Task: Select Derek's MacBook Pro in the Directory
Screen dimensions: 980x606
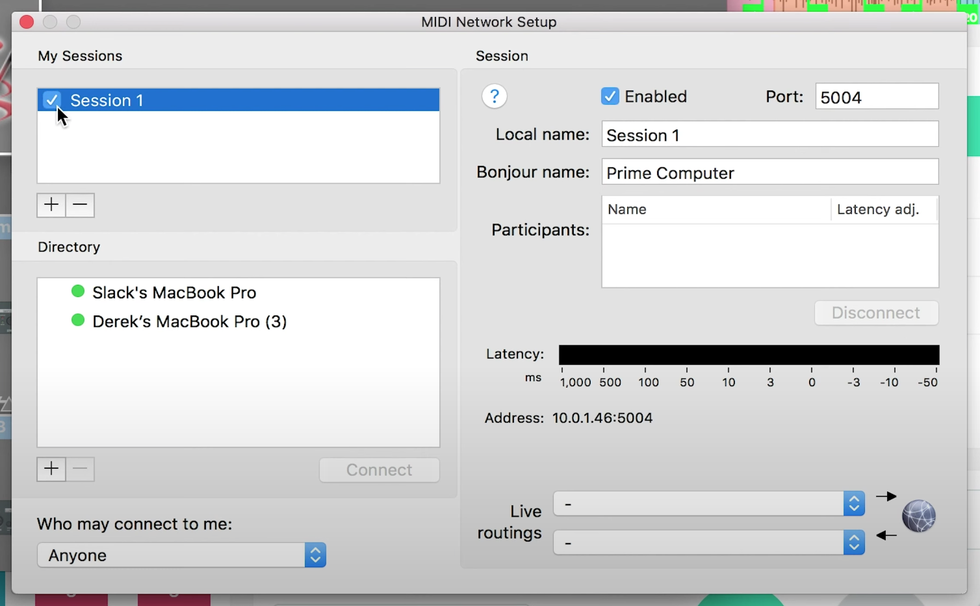Action: [x=189, y=321]
